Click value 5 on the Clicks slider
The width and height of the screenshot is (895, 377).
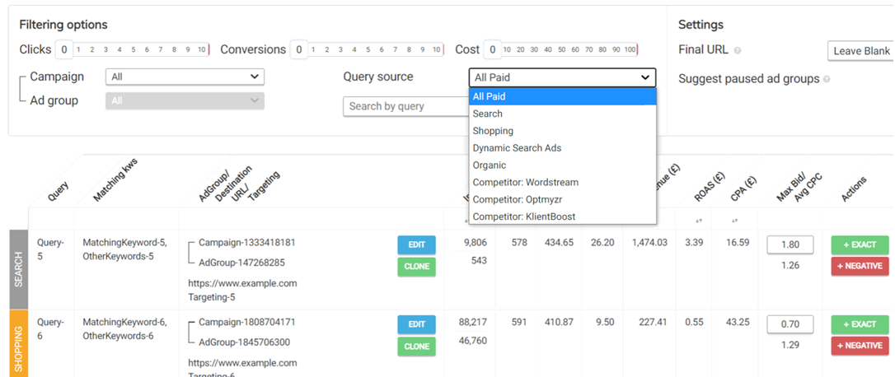[x=134, y=50]
